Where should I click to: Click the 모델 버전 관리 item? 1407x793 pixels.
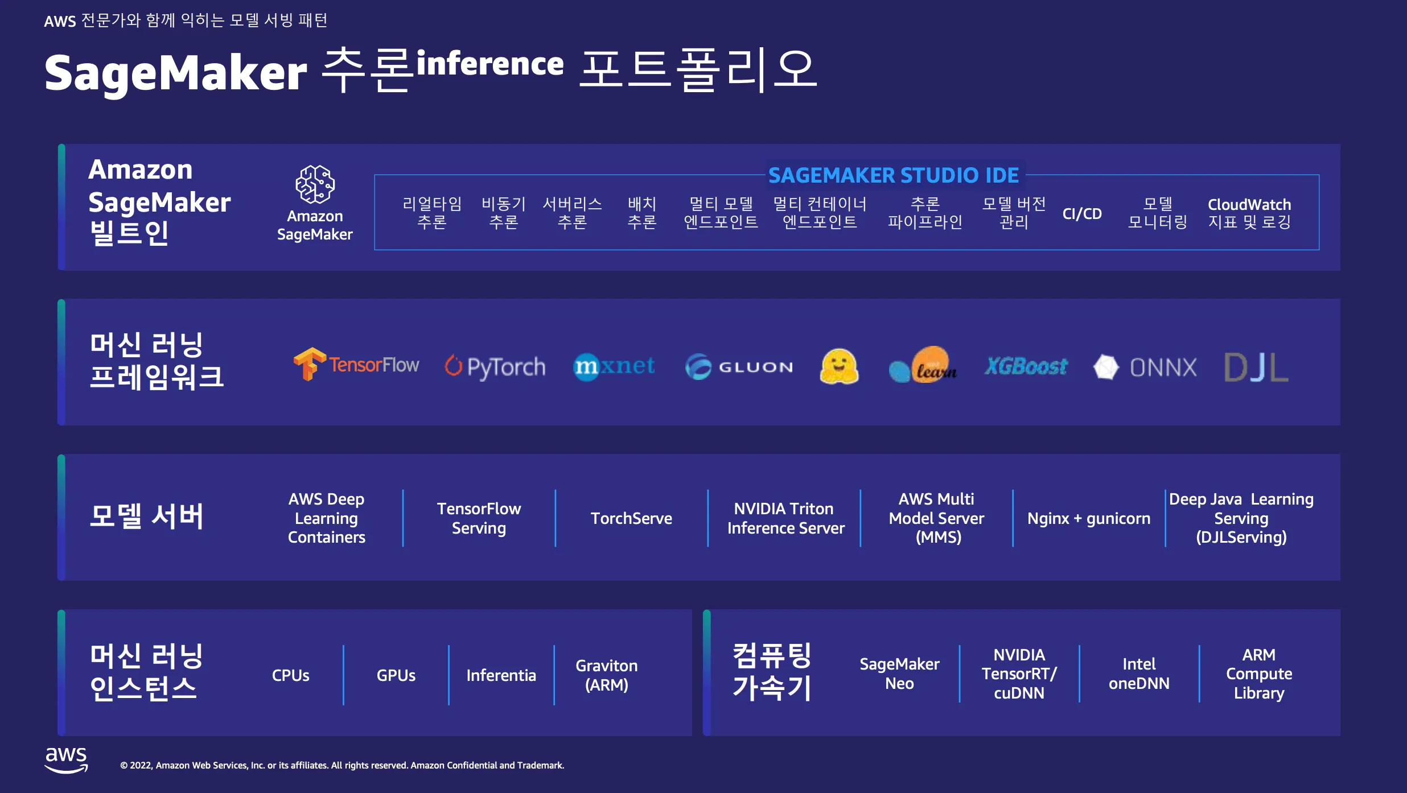1014,213
